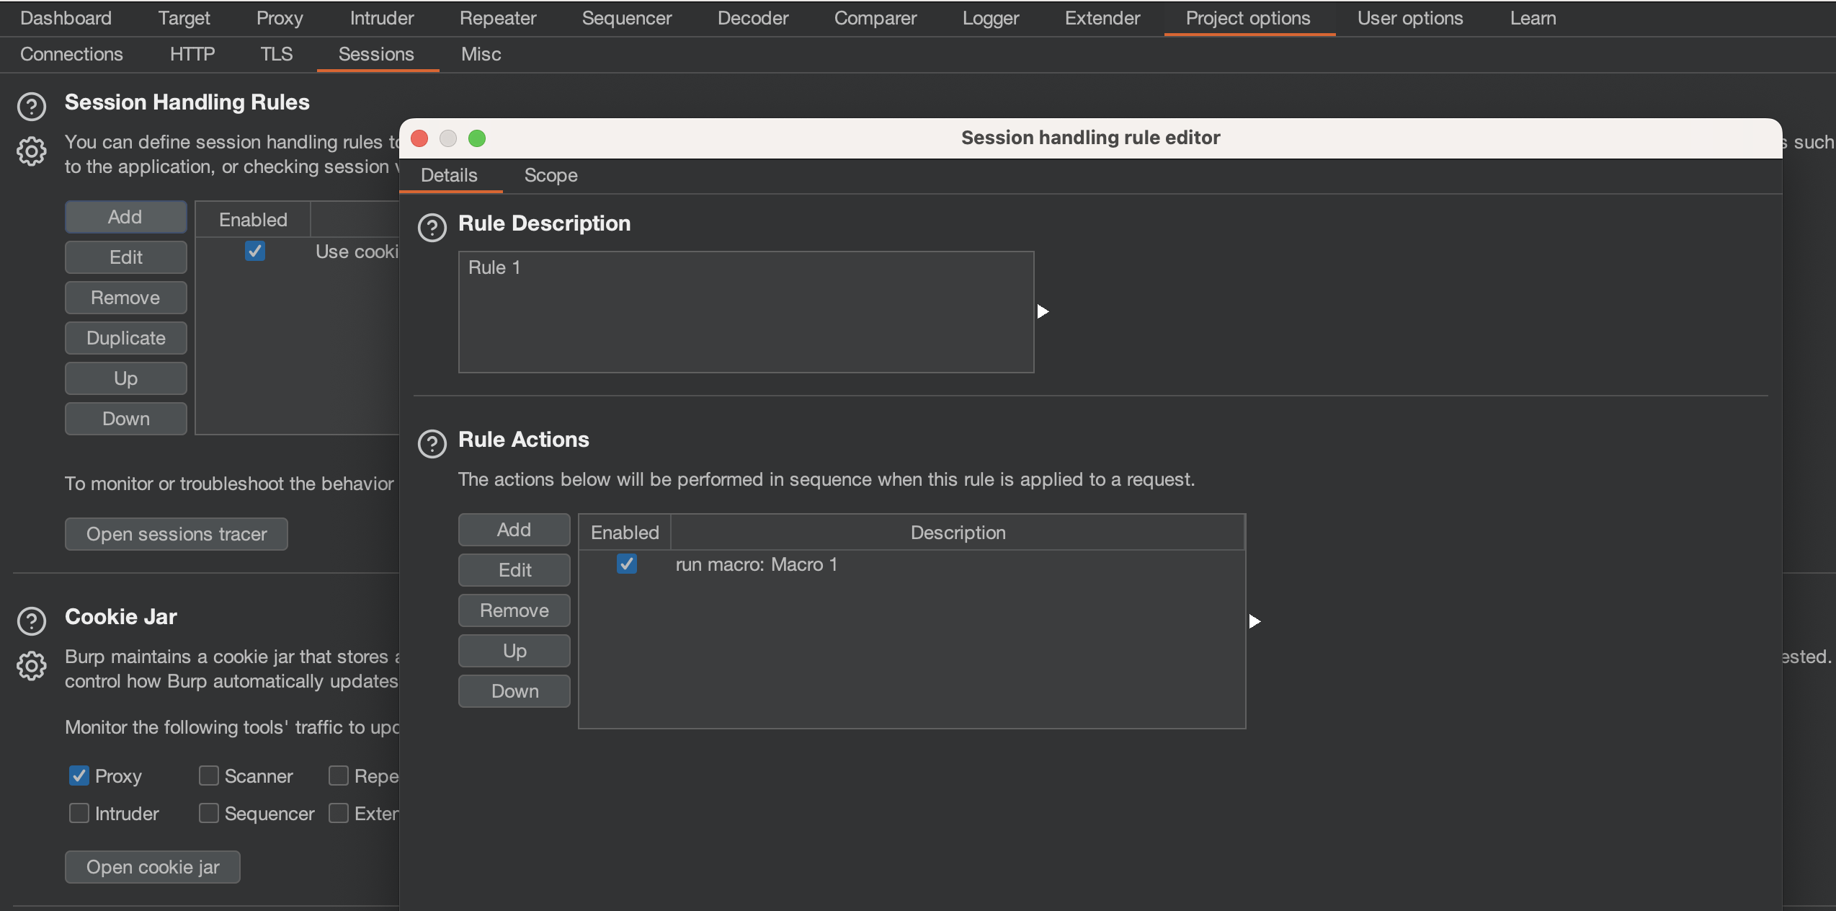Enable Repeater traffic monitoring checkbox
Screen dimensions: 1836x911
339,776
